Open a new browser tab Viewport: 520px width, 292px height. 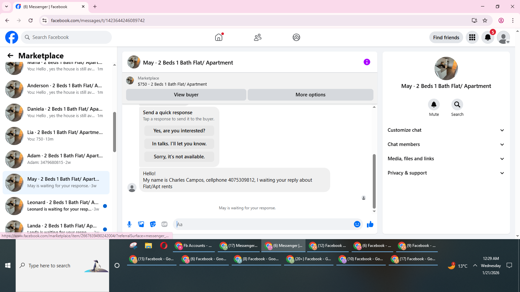[x=95, y=6]
